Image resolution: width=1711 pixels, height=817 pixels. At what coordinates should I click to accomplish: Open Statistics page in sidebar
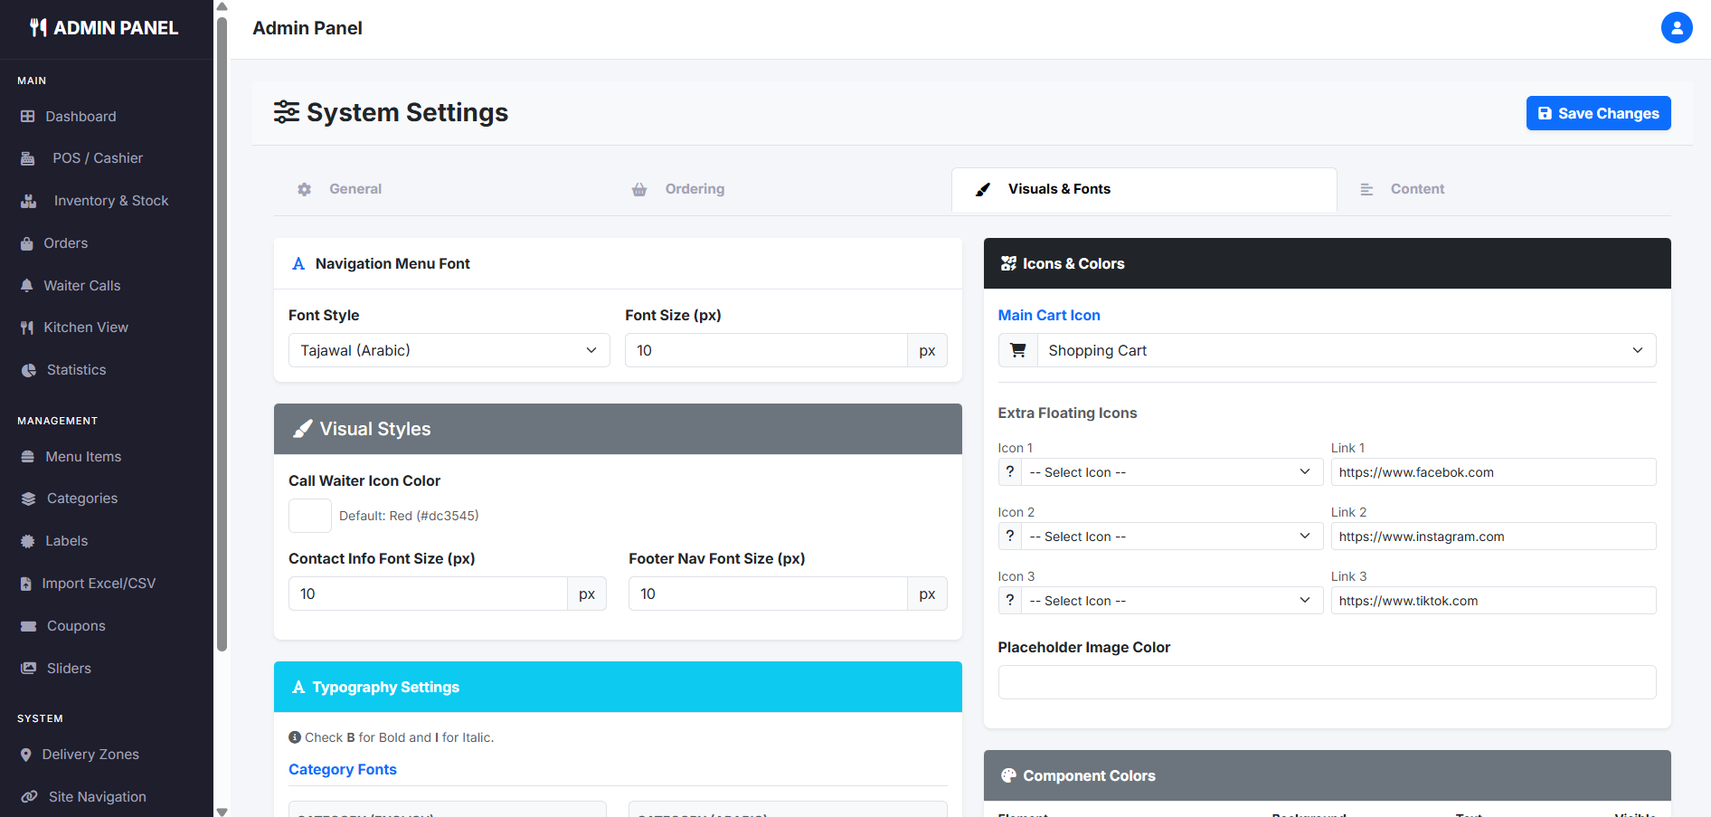pos(76,370)
